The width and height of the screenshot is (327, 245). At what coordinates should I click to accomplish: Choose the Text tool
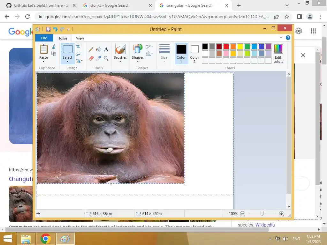tap(106, 49)
